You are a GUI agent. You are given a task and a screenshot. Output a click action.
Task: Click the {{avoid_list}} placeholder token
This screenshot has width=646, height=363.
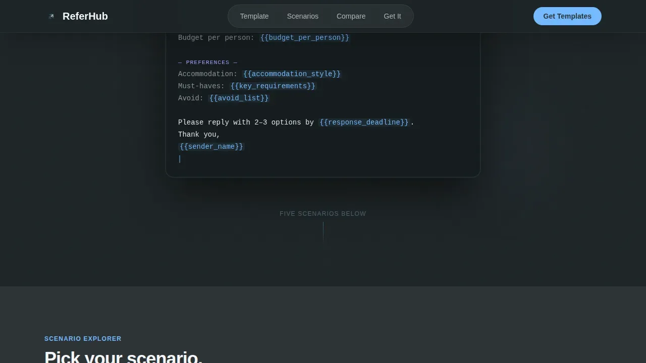tap(239, 98)
